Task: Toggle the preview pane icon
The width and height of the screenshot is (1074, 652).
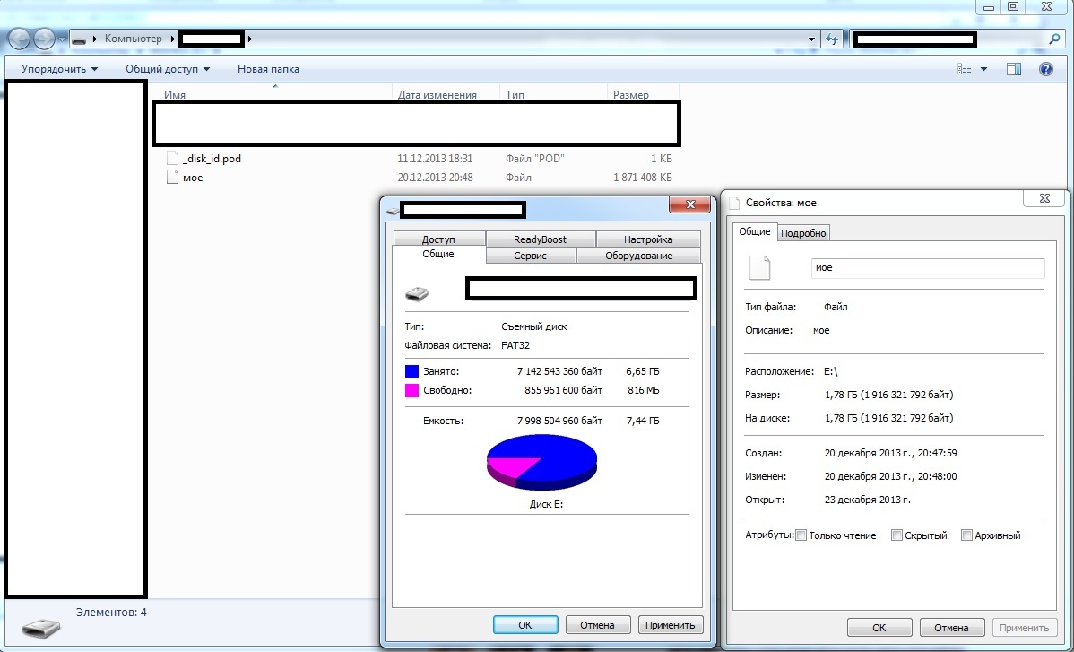Action: point(1014,69)
